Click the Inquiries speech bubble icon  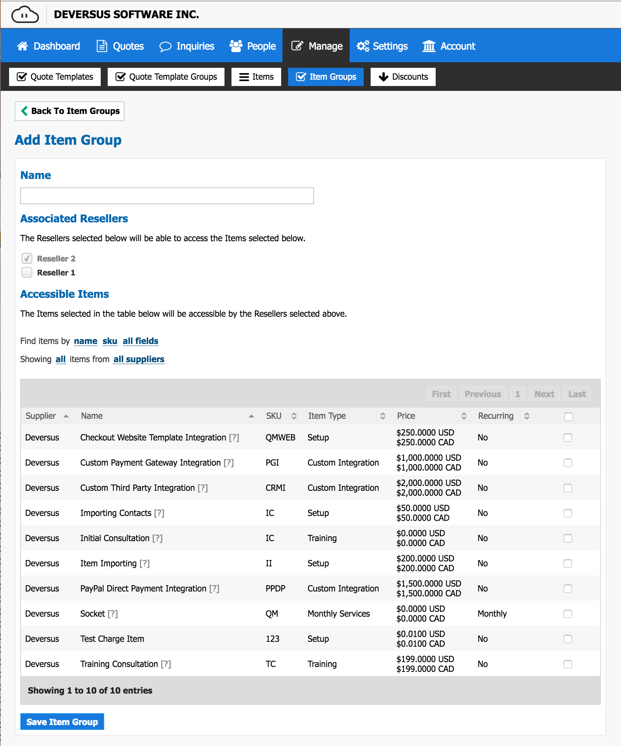[x=165, y=46]
